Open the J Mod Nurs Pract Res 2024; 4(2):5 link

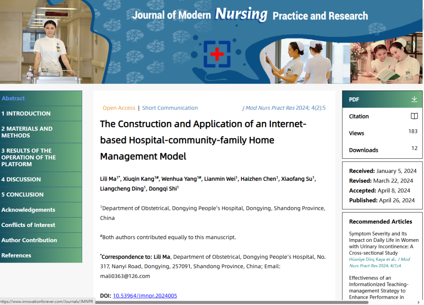click(284, 108)
